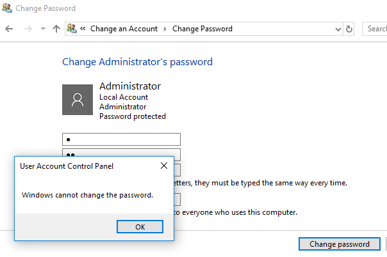Click the User Accounts icon in address bar
The height and width of the screenshot is (257, 387).
[72, 29]
